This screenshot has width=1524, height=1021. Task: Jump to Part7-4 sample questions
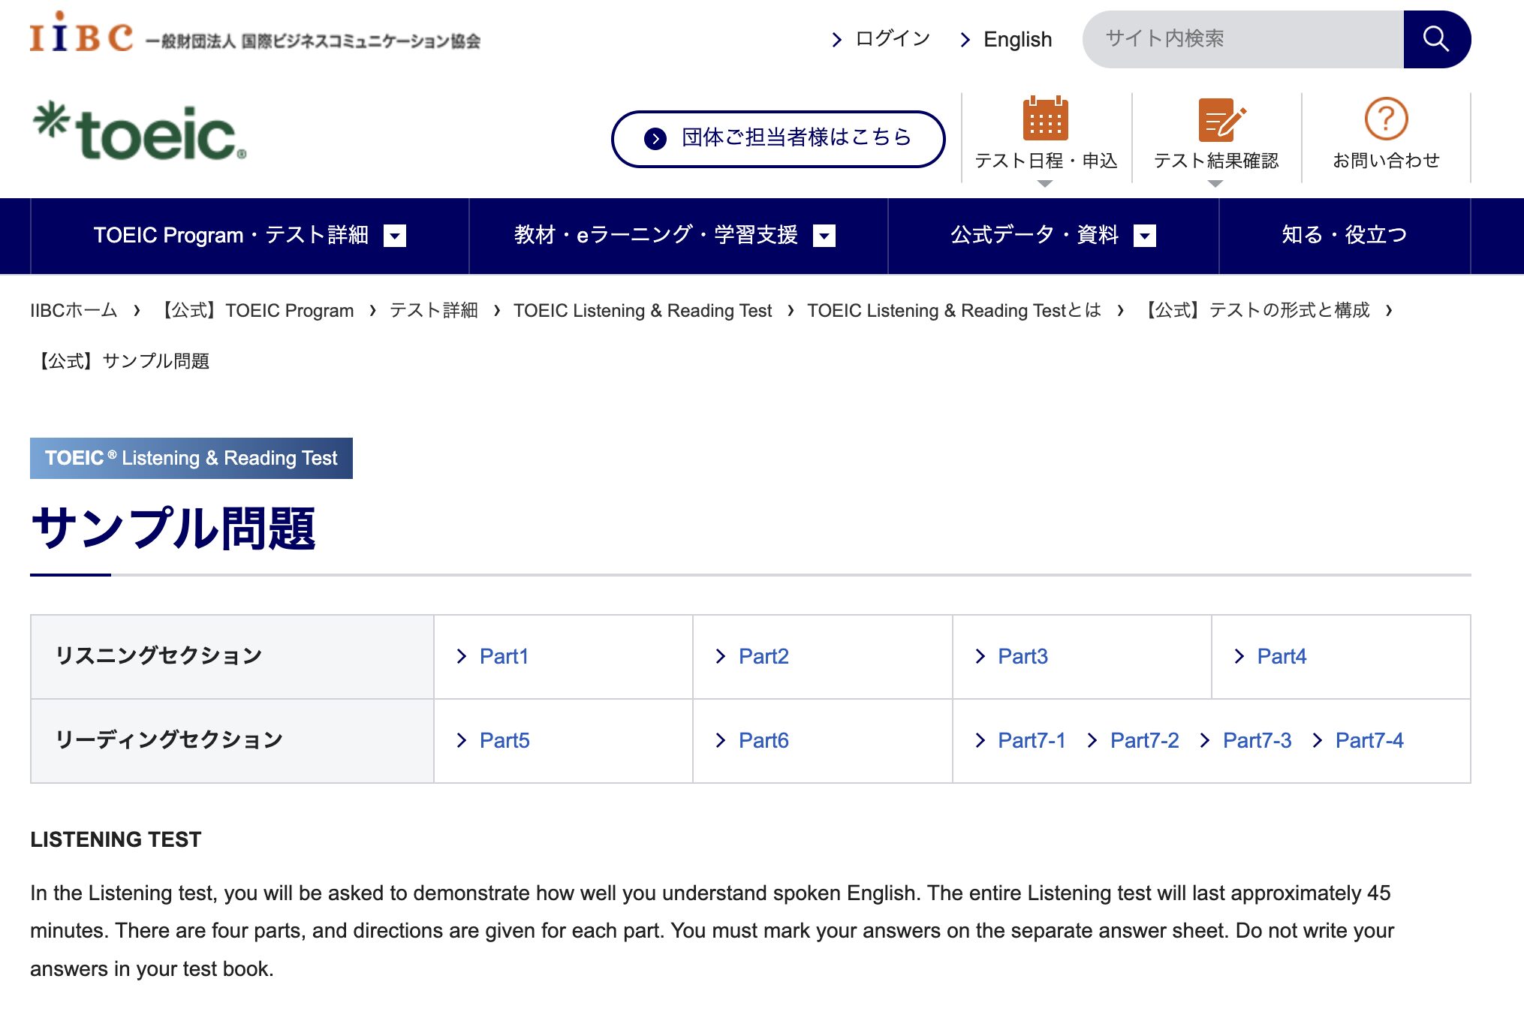[1369, 741]
